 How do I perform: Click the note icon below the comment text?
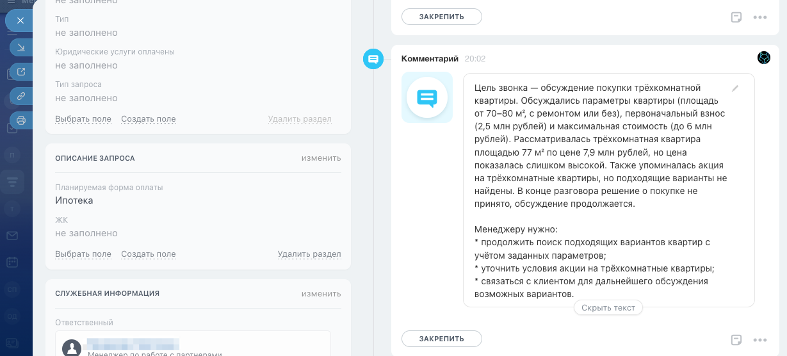coord(736,339)
